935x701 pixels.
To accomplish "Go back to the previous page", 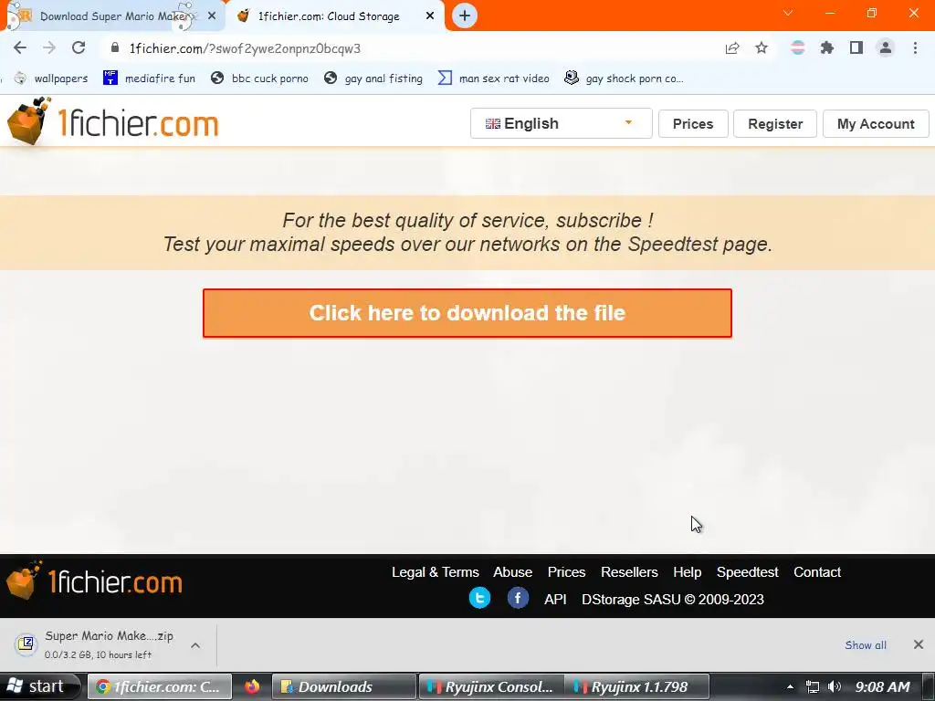I will pyautogui.click(x=20, y=48).
